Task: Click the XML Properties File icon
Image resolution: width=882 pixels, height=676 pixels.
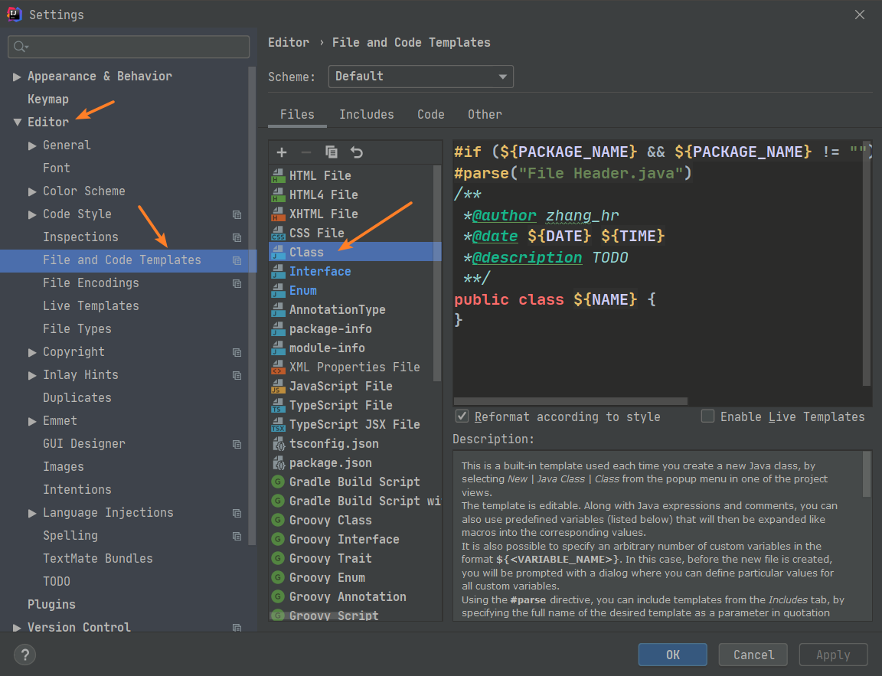Action: [278, 367]
